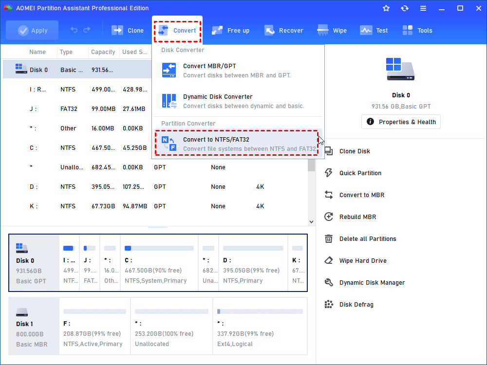Click scroll-down arrow of partition list
This screenshot has height=365, width=487.
tap(311, 221)
